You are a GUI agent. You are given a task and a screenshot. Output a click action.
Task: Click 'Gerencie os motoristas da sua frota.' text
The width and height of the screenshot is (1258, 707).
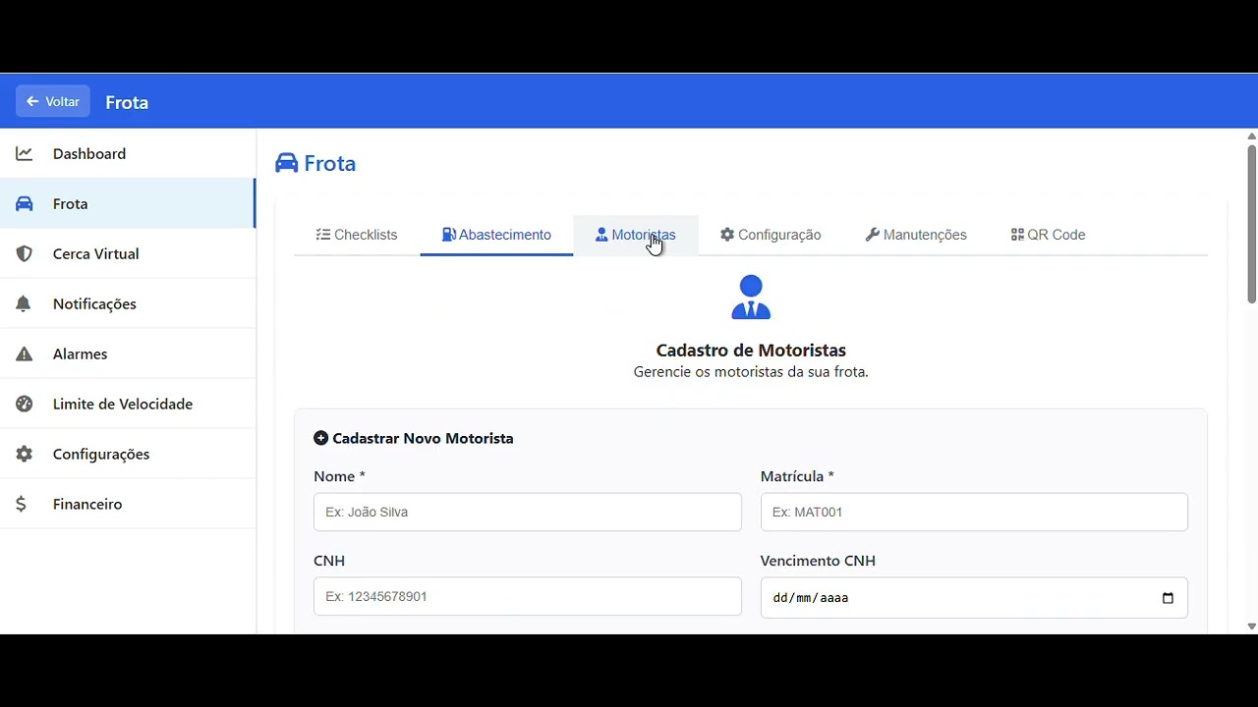[751, 372]
